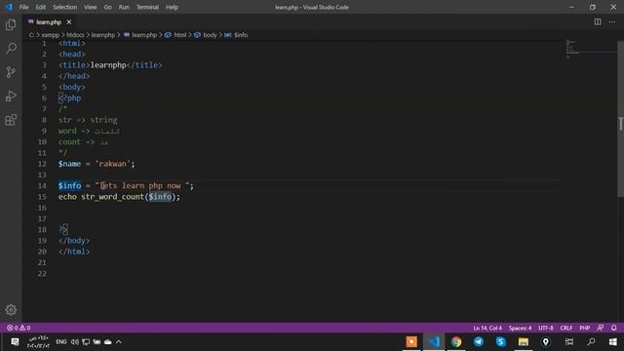Switch input language ENG indicator
624x351 pixels.
pyautogui.click(x=61, y=342)
